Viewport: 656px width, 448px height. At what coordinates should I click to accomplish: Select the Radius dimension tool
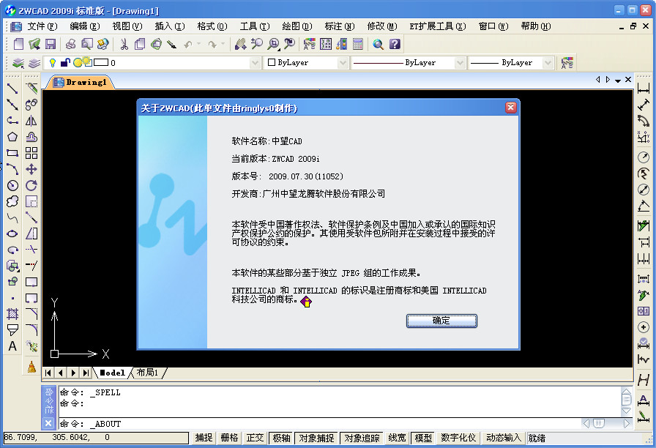644,157
